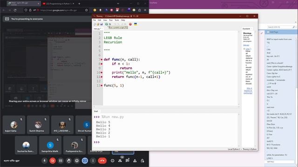Click the red Stop/Restart backend icon

[130, 24]
